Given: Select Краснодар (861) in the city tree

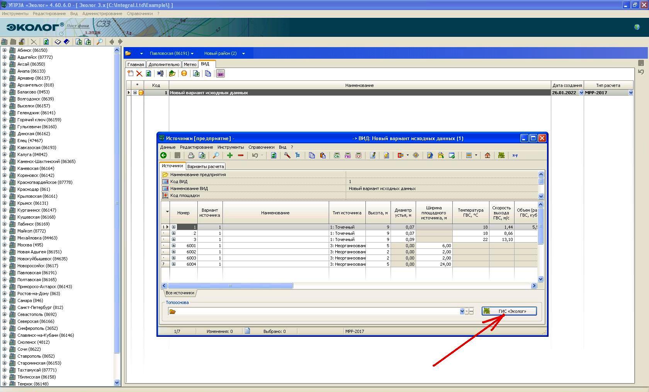Looking at the screenshot, I should coord(34,189).
